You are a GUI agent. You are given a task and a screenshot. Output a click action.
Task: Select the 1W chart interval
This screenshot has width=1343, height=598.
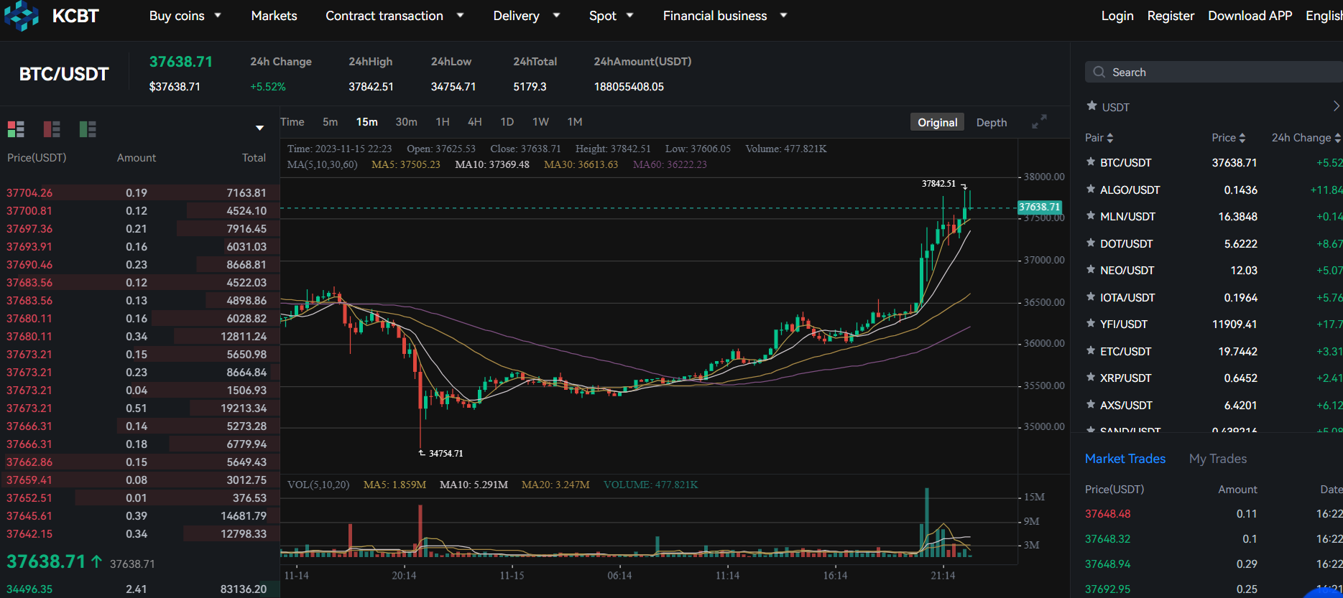pos(540,122)
